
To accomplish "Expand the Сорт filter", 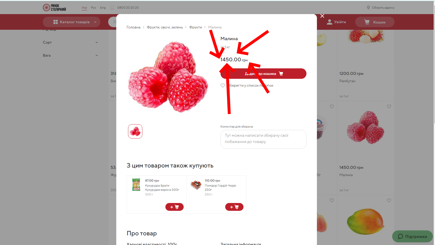I will pyautogui.click(x=71, y=42).
